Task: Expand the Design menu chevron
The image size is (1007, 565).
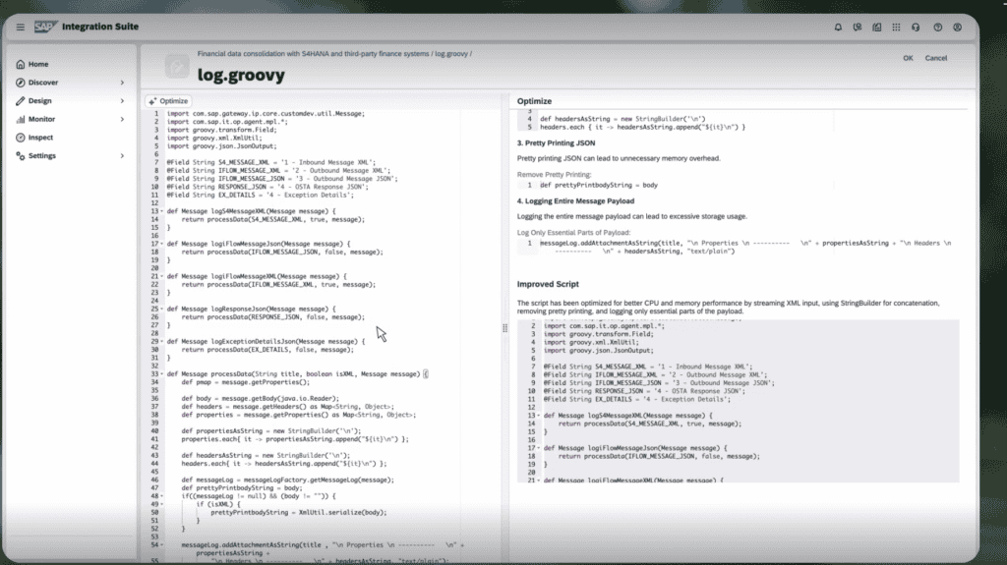Action: [122, 101]
